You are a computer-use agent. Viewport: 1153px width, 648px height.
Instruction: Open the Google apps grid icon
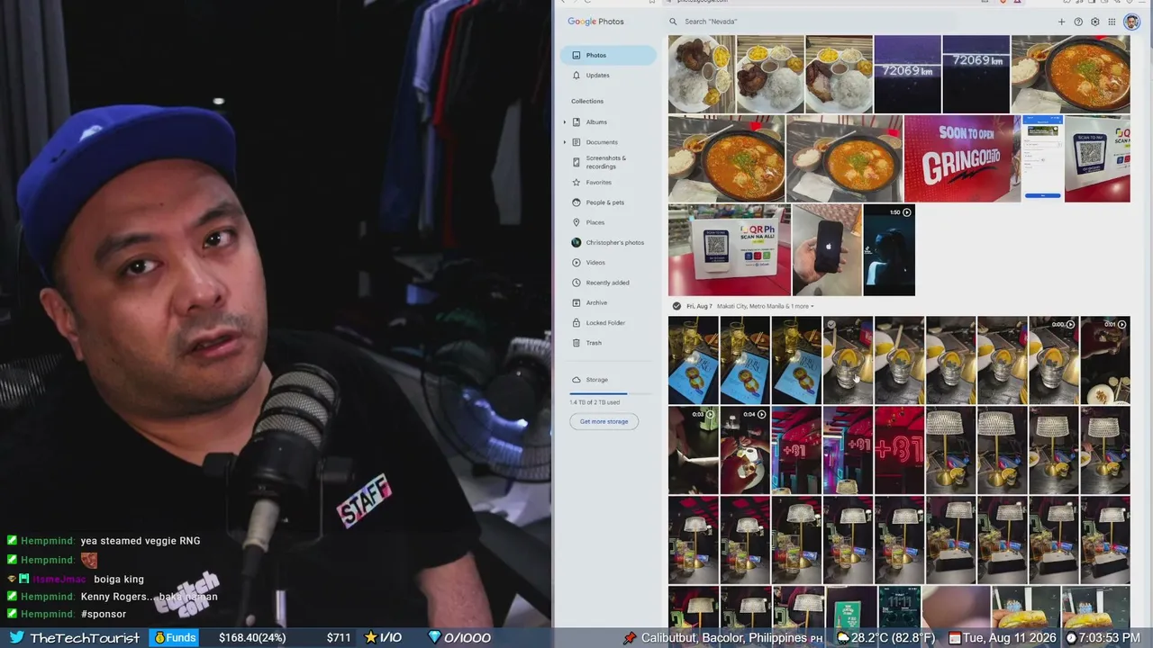[1112, 22]
